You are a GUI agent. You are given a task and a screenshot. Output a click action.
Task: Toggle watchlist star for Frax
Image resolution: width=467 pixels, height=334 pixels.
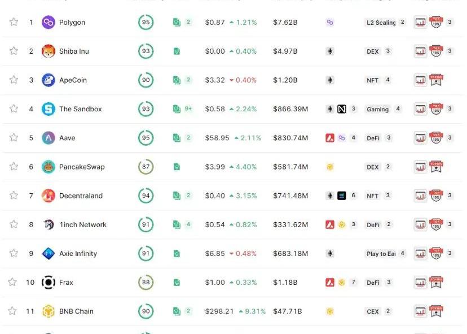click(14, 282)
